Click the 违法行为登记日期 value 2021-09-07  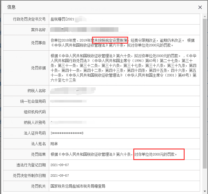coord(60,165)
